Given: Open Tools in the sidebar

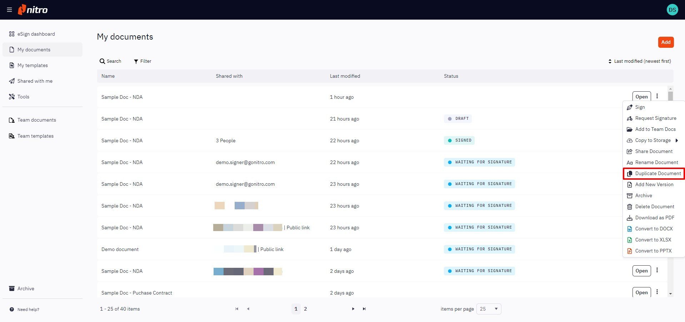Looking at the screenshot, I should [x=23, y=97].
